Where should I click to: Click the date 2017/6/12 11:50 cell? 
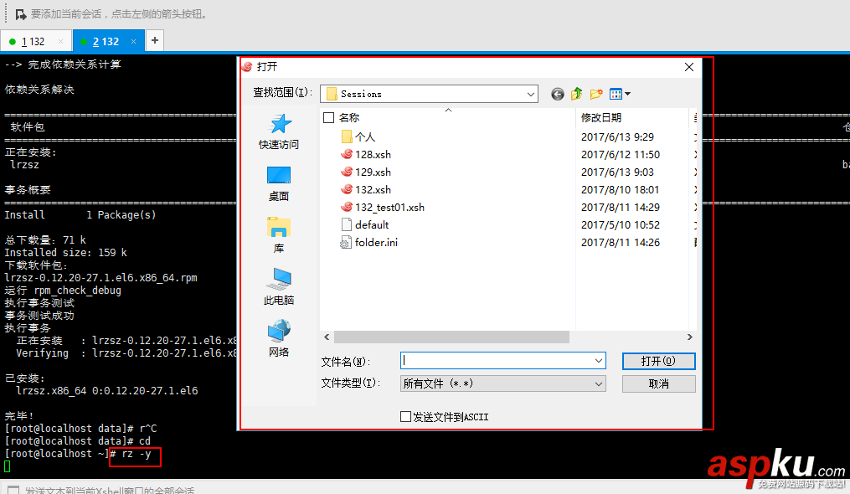(621, 155)
